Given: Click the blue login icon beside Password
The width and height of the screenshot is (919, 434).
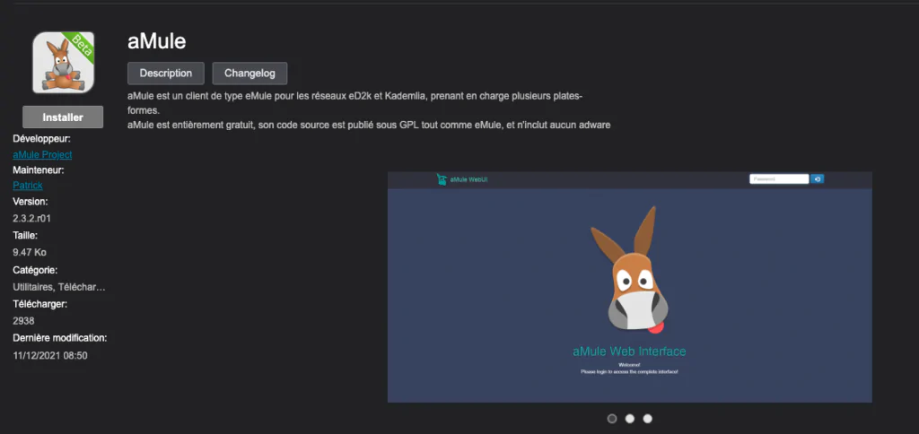Looking at the screenshot, I should [817, 179].
